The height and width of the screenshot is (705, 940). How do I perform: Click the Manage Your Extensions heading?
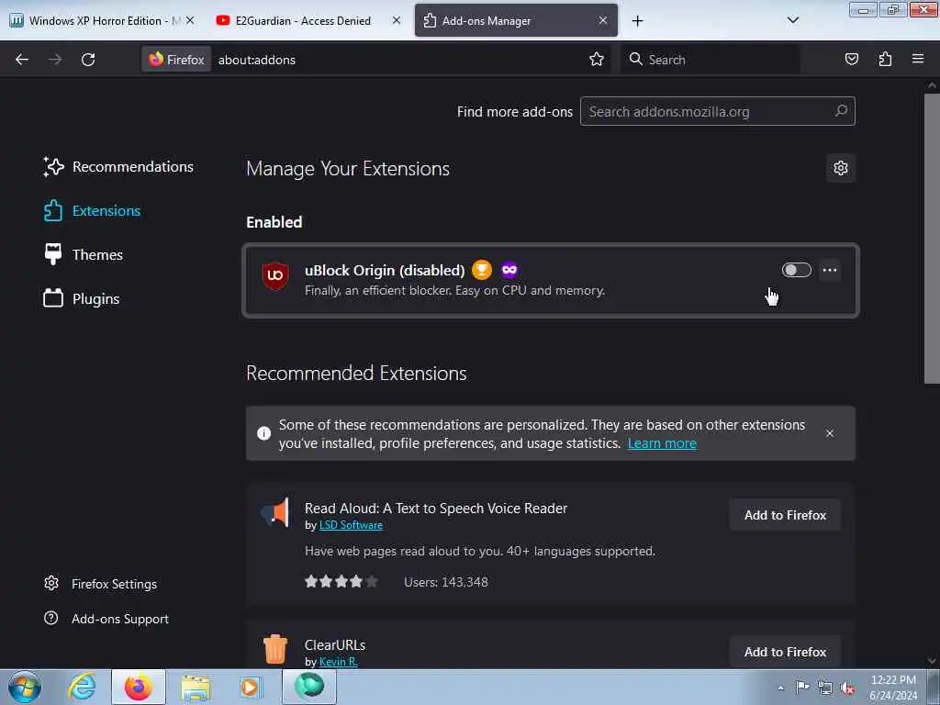coord(348,169)
